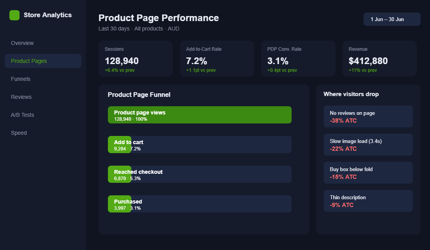Click the '-15% ATC' value
430x250 pixels.
343,177
